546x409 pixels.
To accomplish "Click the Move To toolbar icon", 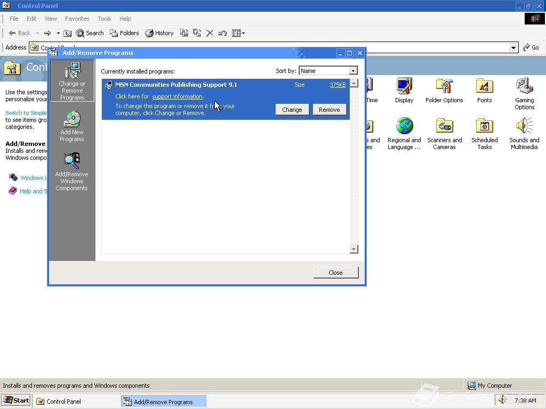I will pyautogui.click(x=184, y=33).
